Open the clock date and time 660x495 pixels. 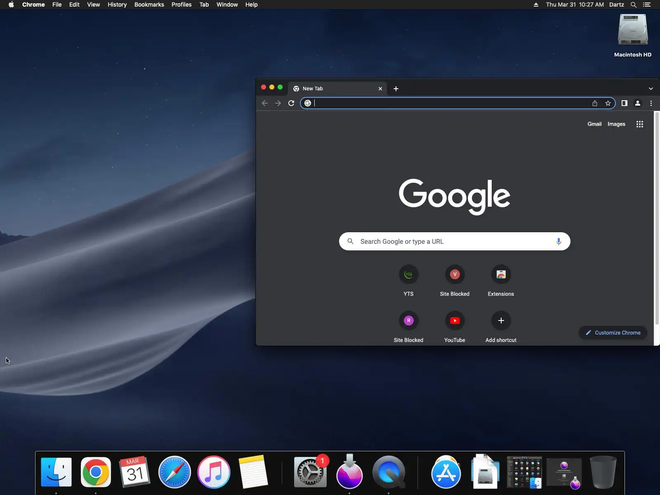pyautogui.click(x=575, y=5)
